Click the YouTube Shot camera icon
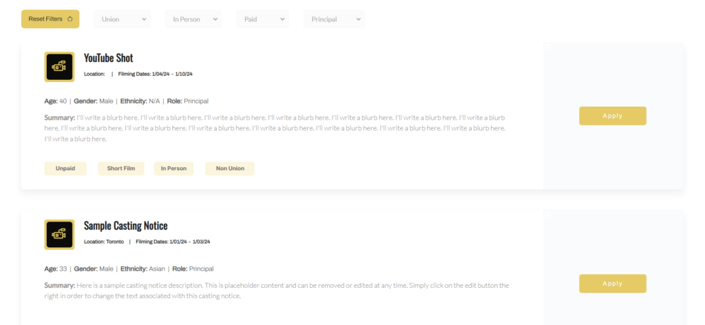The image size is (705, 325). pos(59,67)
